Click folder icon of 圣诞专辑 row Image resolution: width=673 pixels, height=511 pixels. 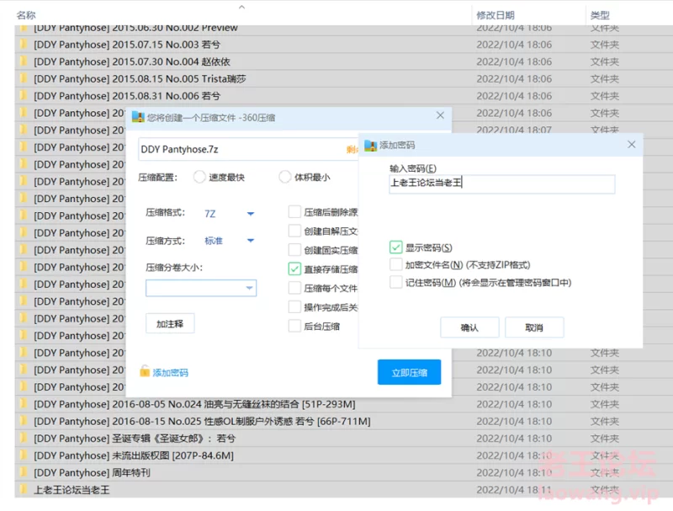24,438
